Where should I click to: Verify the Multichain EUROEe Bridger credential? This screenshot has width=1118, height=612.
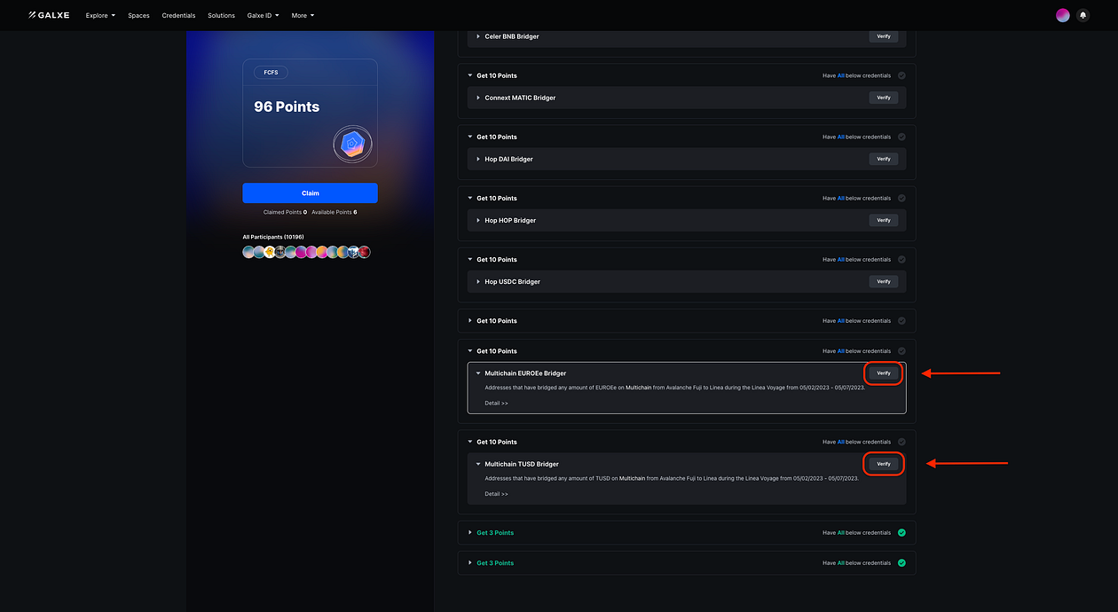tap(883, 373)
